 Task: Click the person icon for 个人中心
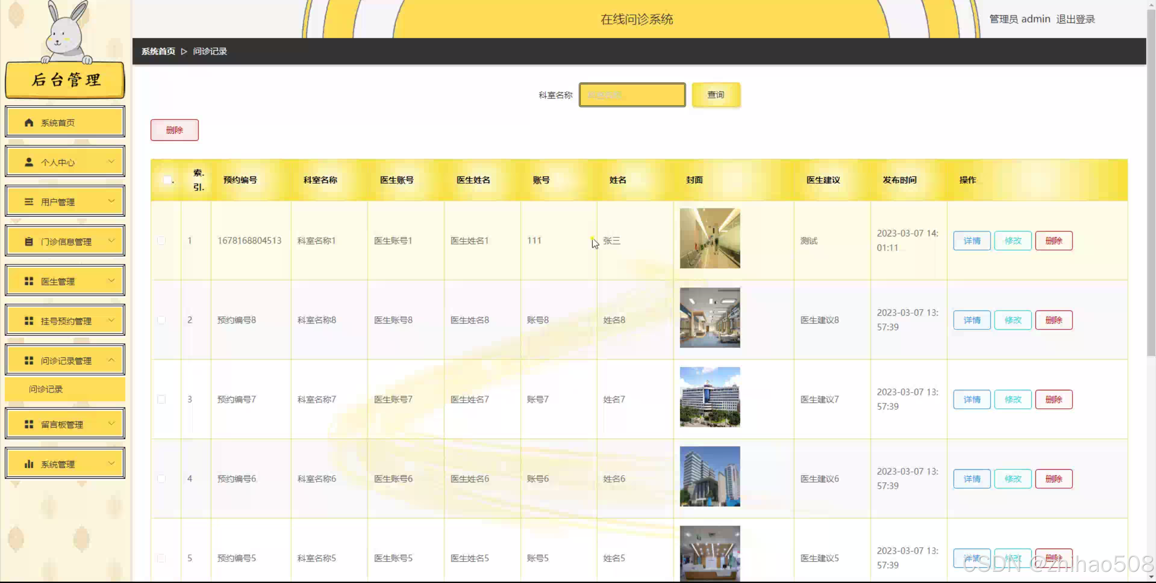29,162
